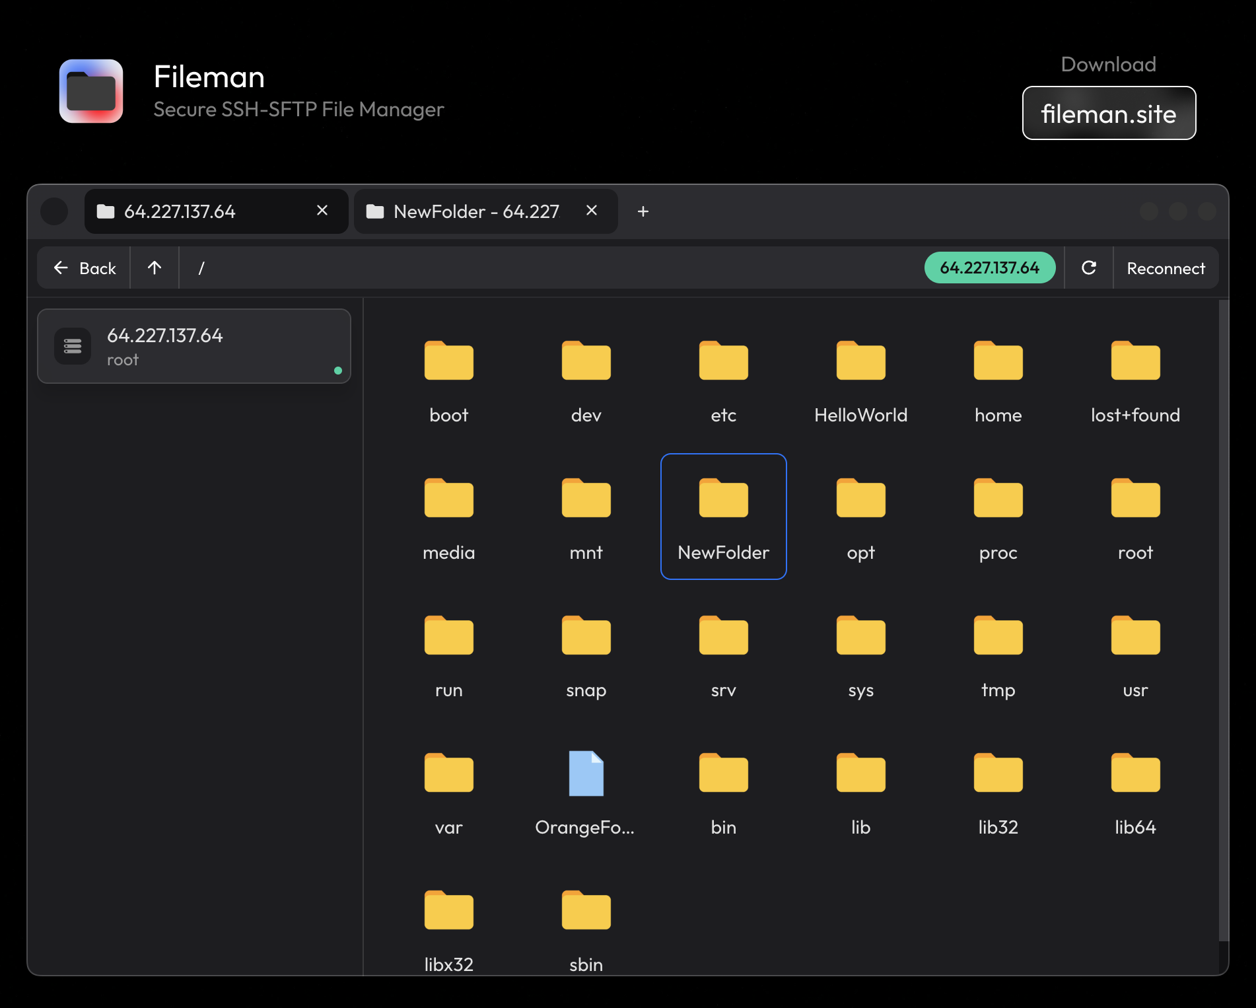Click the round button left of the tabs
The image size is (1256, 1008).
click(x=54, y=211)
